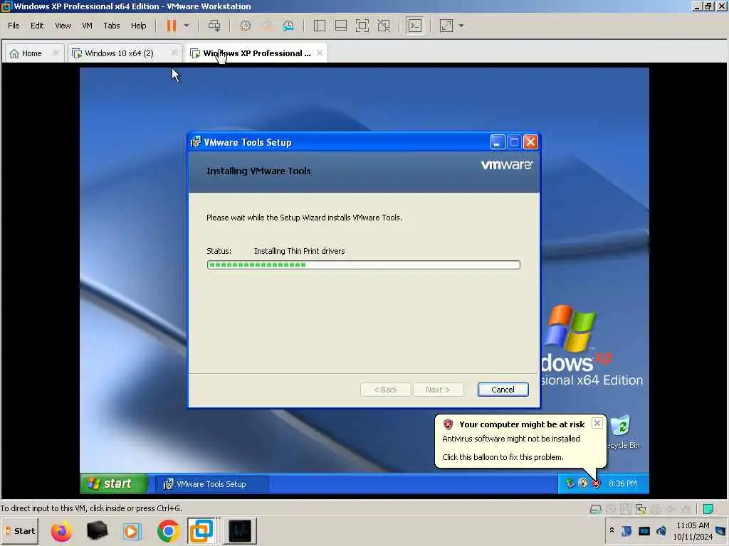Click the XP tray VMware Tools install disc icon
Image resolution: width=729 pixels, height=546 pixels.
click(583, 483)
